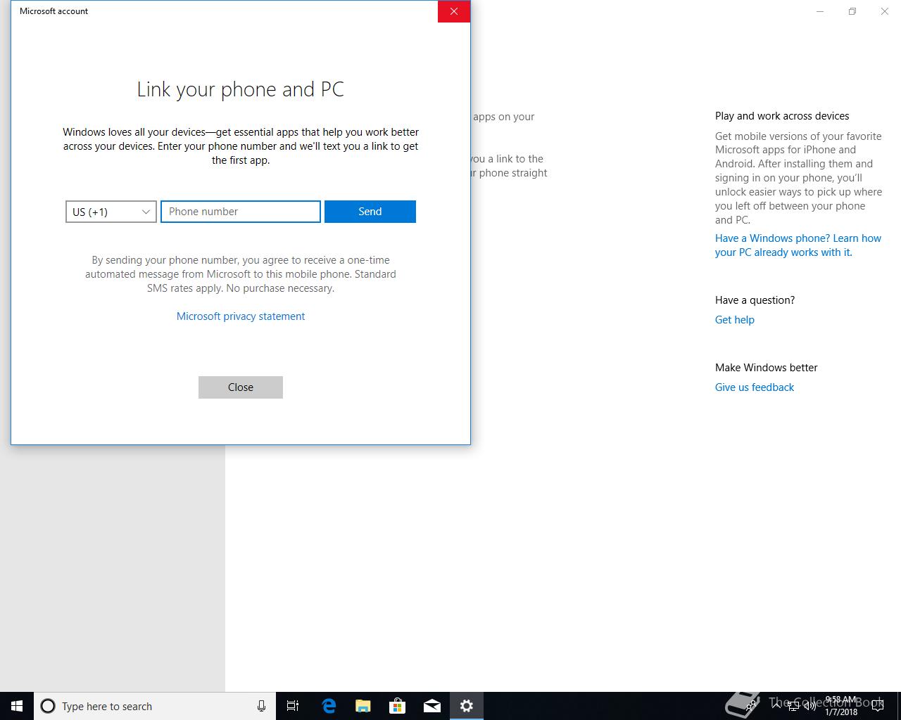The height and width of the screenshot is (720, 901).
Task: Open the Microsoft Store taskbar icon
Action: pos(398,706)
